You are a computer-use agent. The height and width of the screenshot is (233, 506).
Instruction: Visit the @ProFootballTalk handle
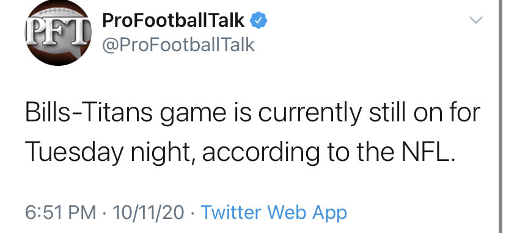coord(178,45)
